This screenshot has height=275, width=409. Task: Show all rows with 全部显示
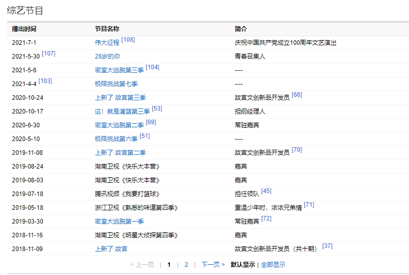(x=273, y=265)
